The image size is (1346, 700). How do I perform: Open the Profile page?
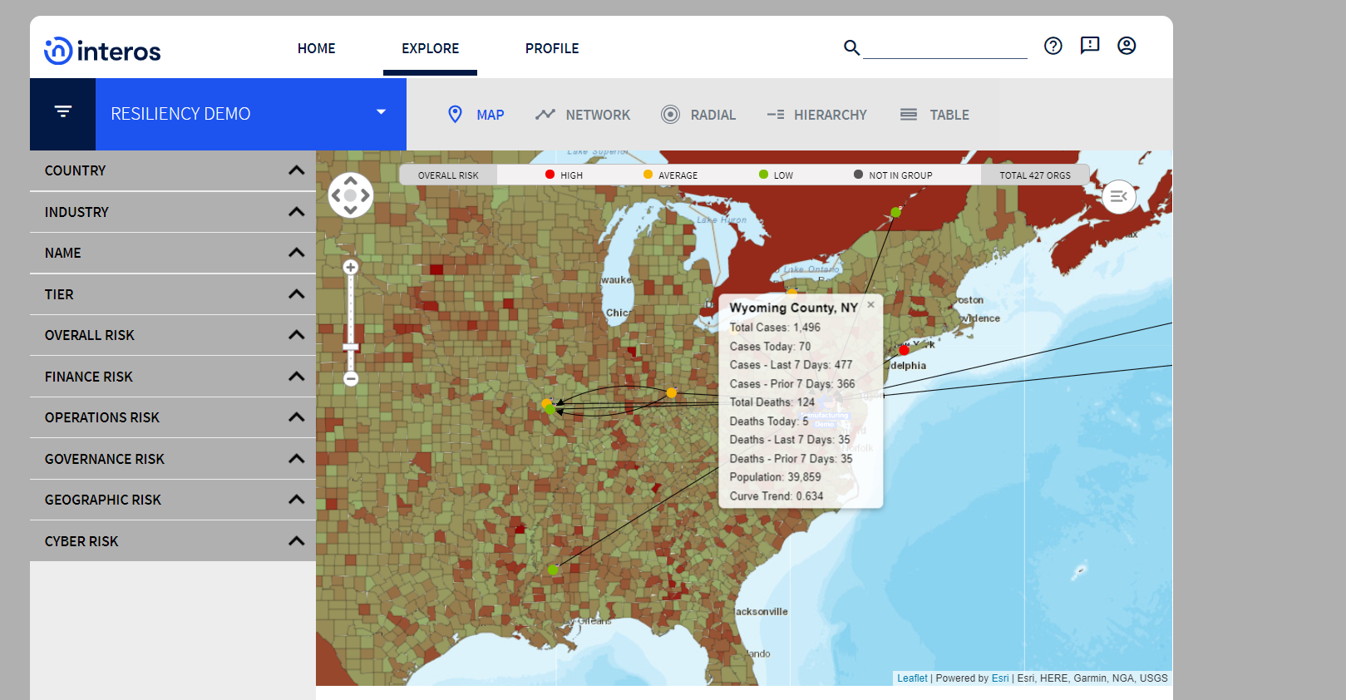coord(552,48)
